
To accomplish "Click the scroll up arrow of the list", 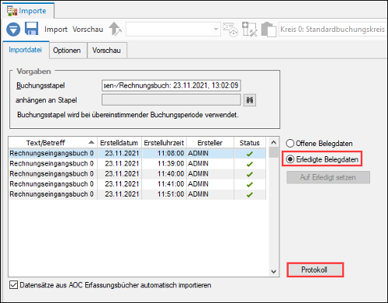I will pos(273,142).
